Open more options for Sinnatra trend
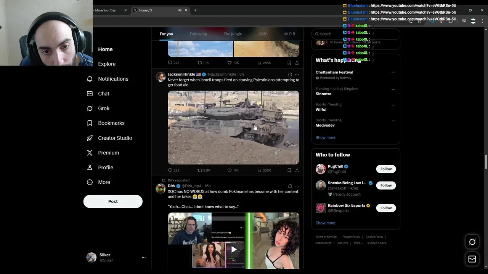Screen dimensions: 488x274 (393, 89)
